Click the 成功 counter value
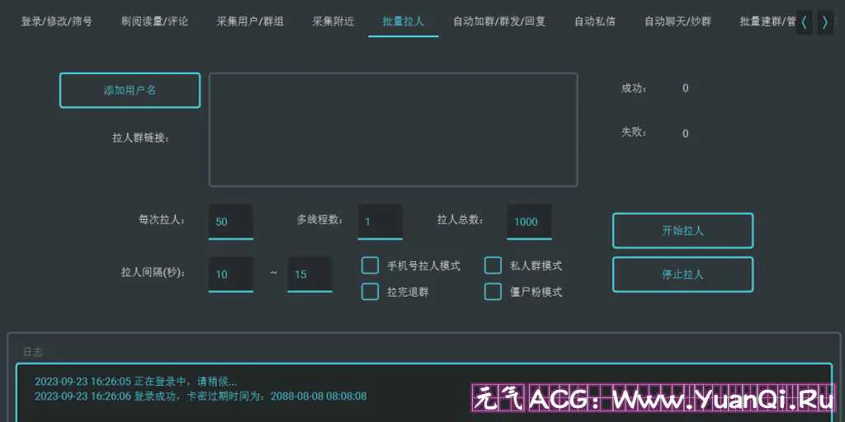 (x=686, y=88)
